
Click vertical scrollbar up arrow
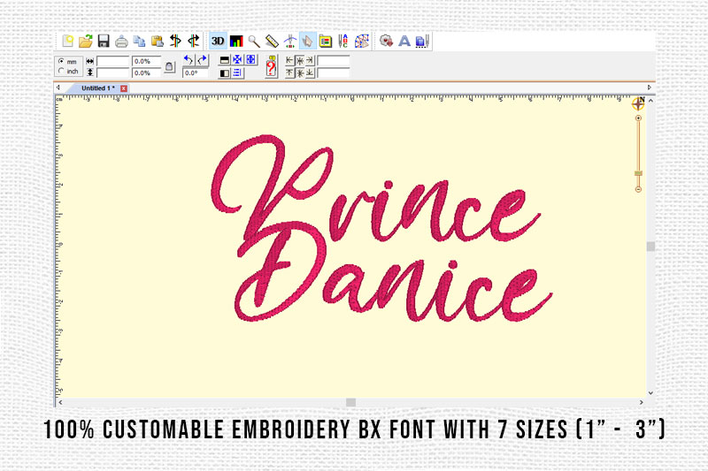pyautogui.click(x=650, y=101)
